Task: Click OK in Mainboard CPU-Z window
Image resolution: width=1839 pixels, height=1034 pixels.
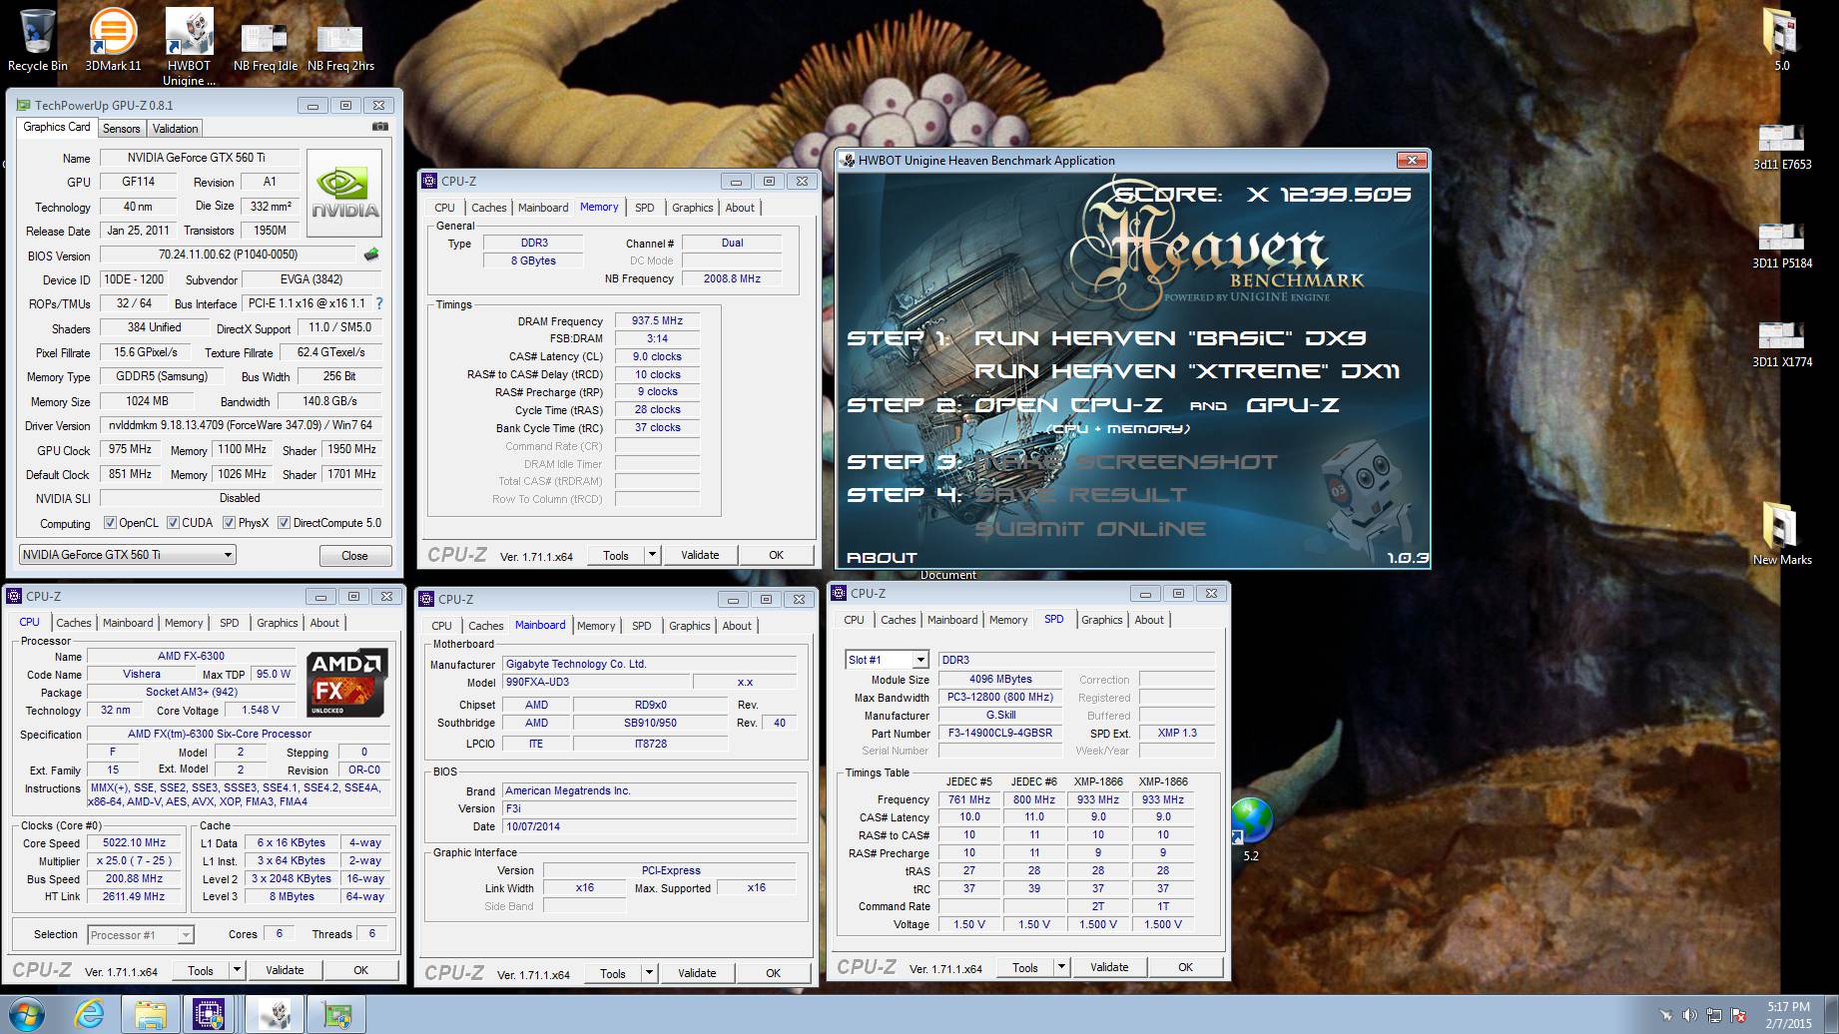Action: (x=773, y=973)
